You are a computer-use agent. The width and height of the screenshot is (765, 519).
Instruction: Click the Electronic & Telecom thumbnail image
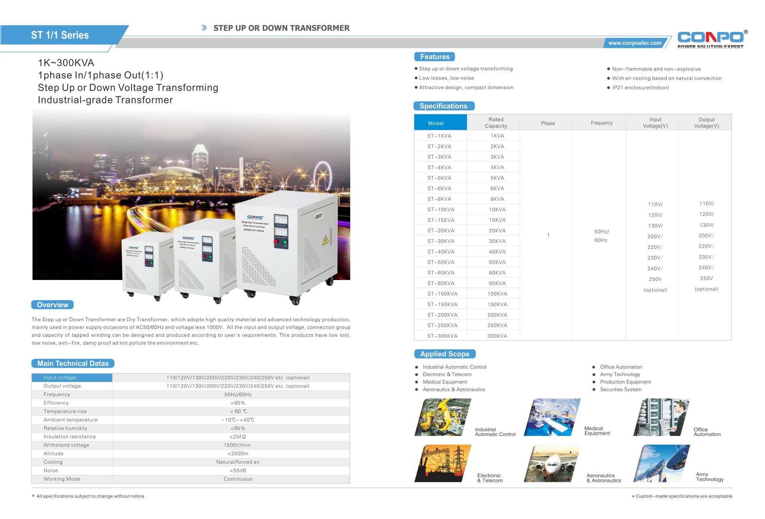[443, 464]
